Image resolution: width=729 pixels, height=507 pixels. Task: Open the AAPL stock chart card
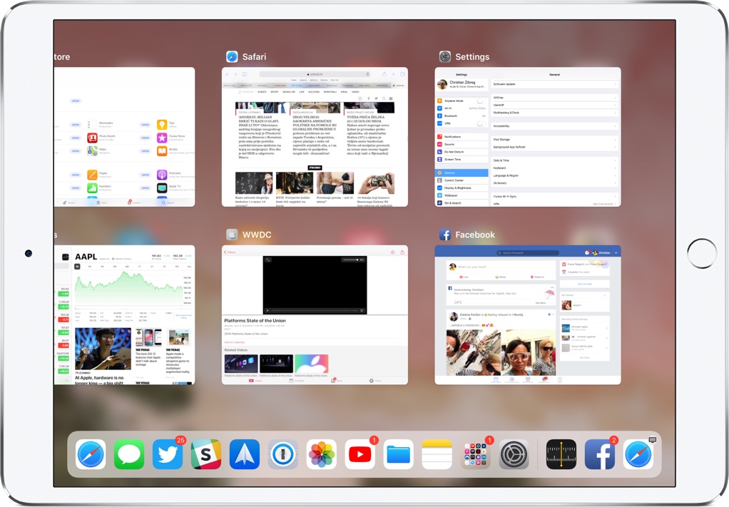point(125,315)
